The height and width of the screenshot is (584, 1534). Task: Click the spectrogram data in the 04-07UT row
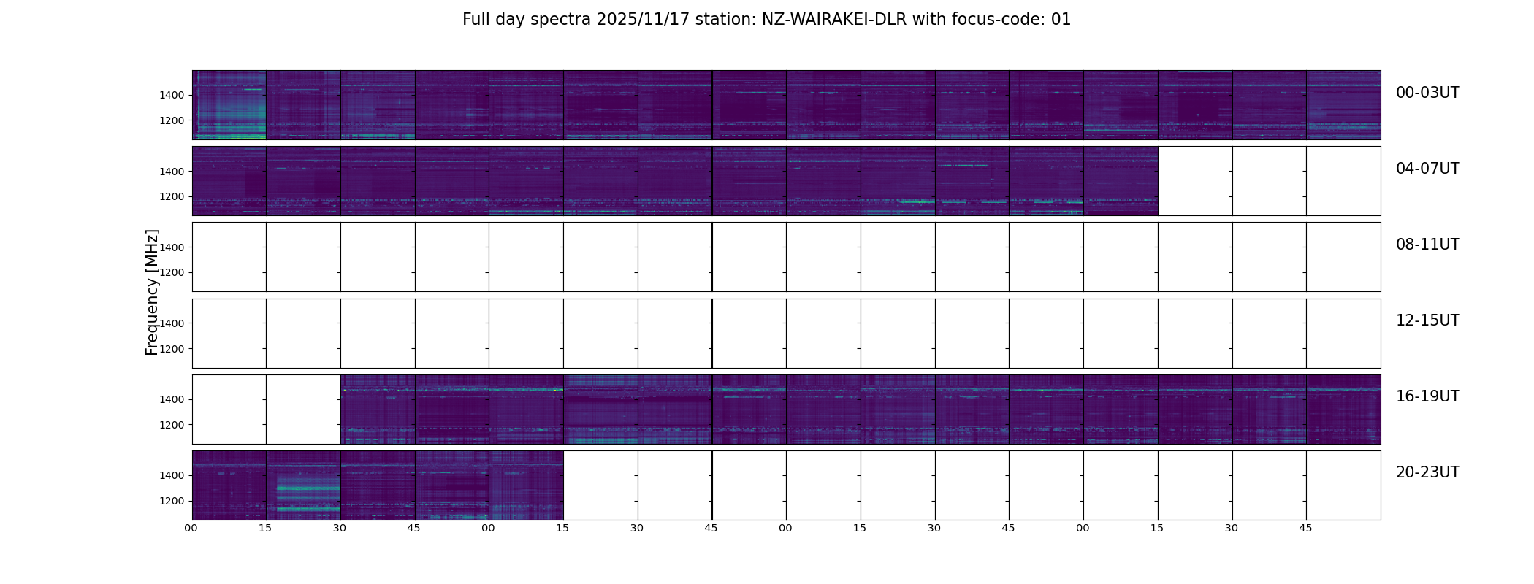pos(675,181)
